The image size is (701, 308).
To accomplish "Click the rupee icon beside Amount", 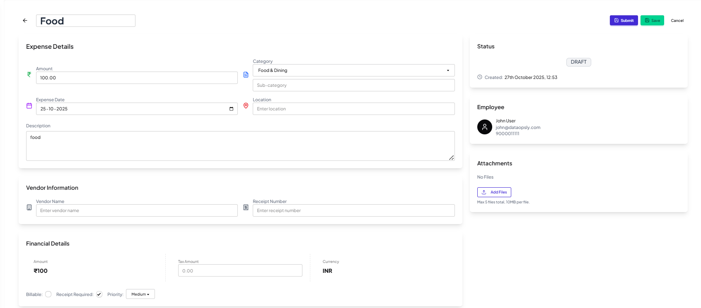I will [x=29, y=74].
